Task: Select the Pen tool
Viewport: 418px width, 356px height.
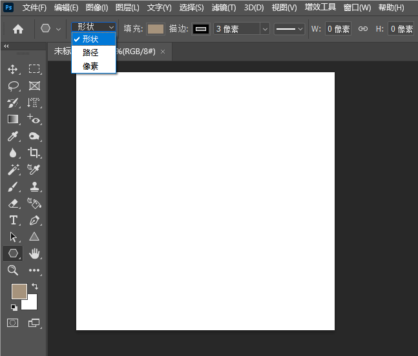Action: tap(34, 221)
